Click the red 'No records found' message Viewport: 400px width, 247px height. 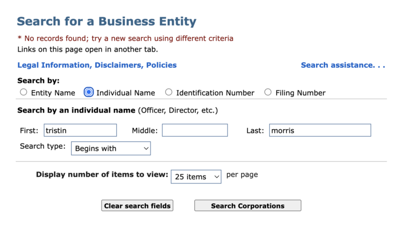pyautogui.click(x=125, y=39)
